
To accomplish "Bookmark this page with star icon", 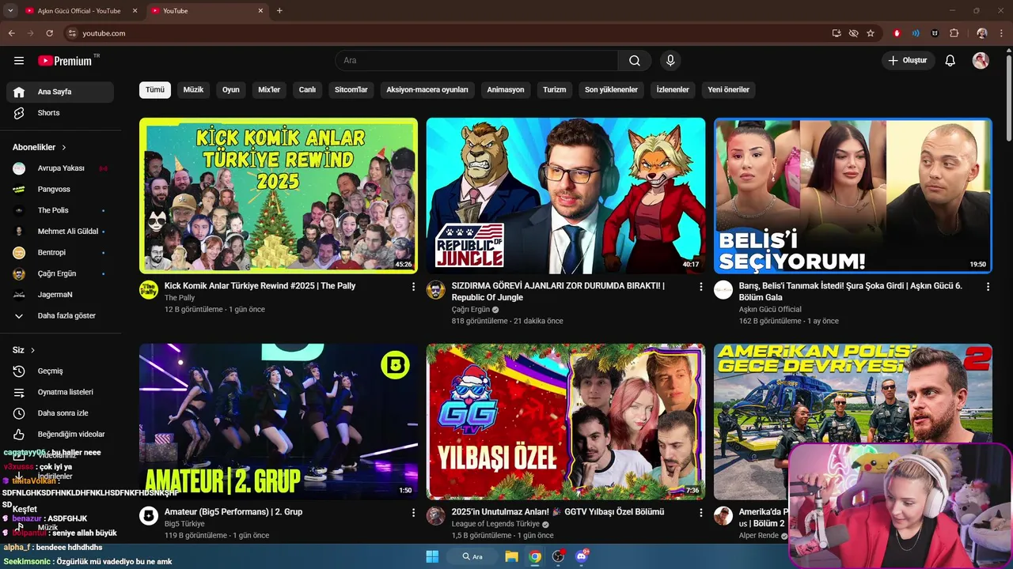I will click(871, 33).
